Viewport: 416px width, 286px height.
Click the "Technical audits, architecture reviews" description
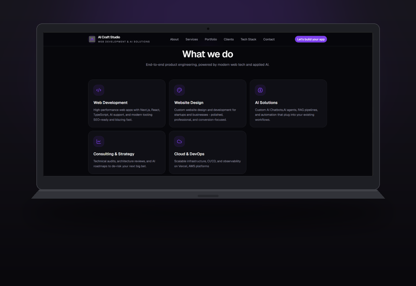coord(124,164)
